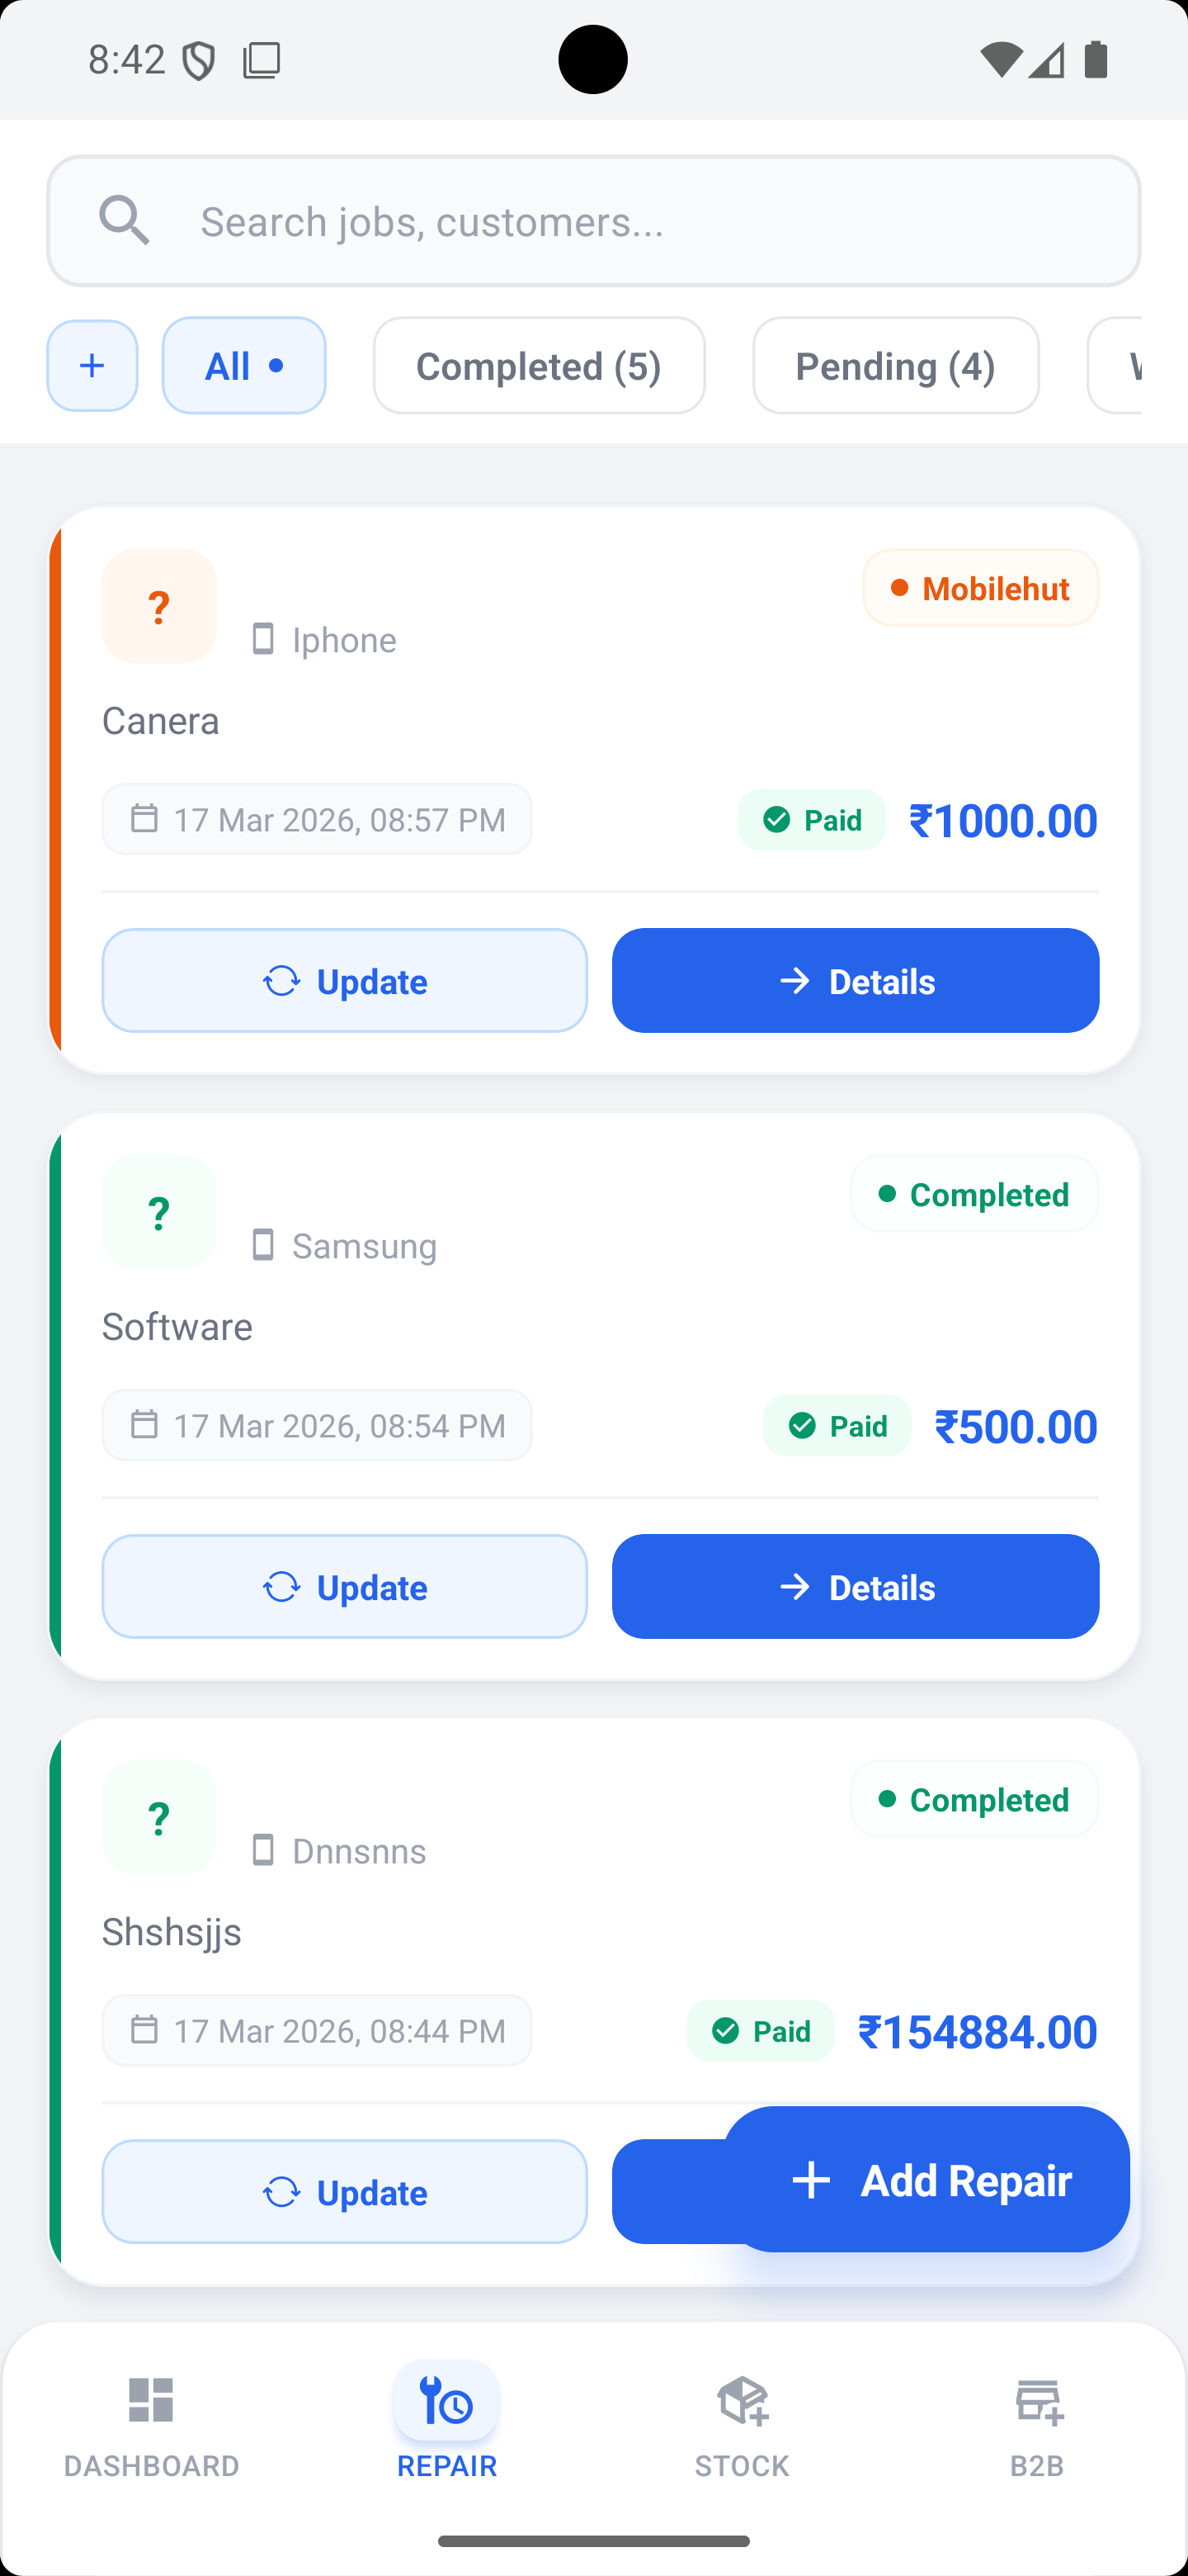Viewport: 1188px width, 2576px height.
Task: Update the Iphone Canera repair job
Action: click(345, 981)
